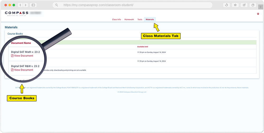Click the browser address bar
The width and height of the screenshot is (264, 133).
click(x=132, y=5)
